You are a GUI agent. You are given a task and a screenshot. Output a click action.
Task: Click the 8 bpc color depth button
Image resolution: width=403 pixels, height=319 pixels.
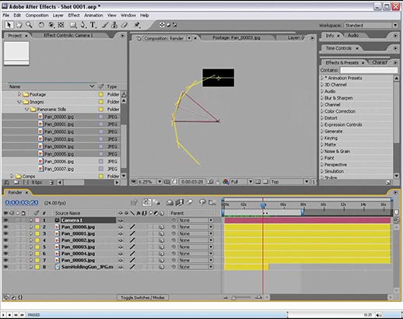click(x=37, y=182)
